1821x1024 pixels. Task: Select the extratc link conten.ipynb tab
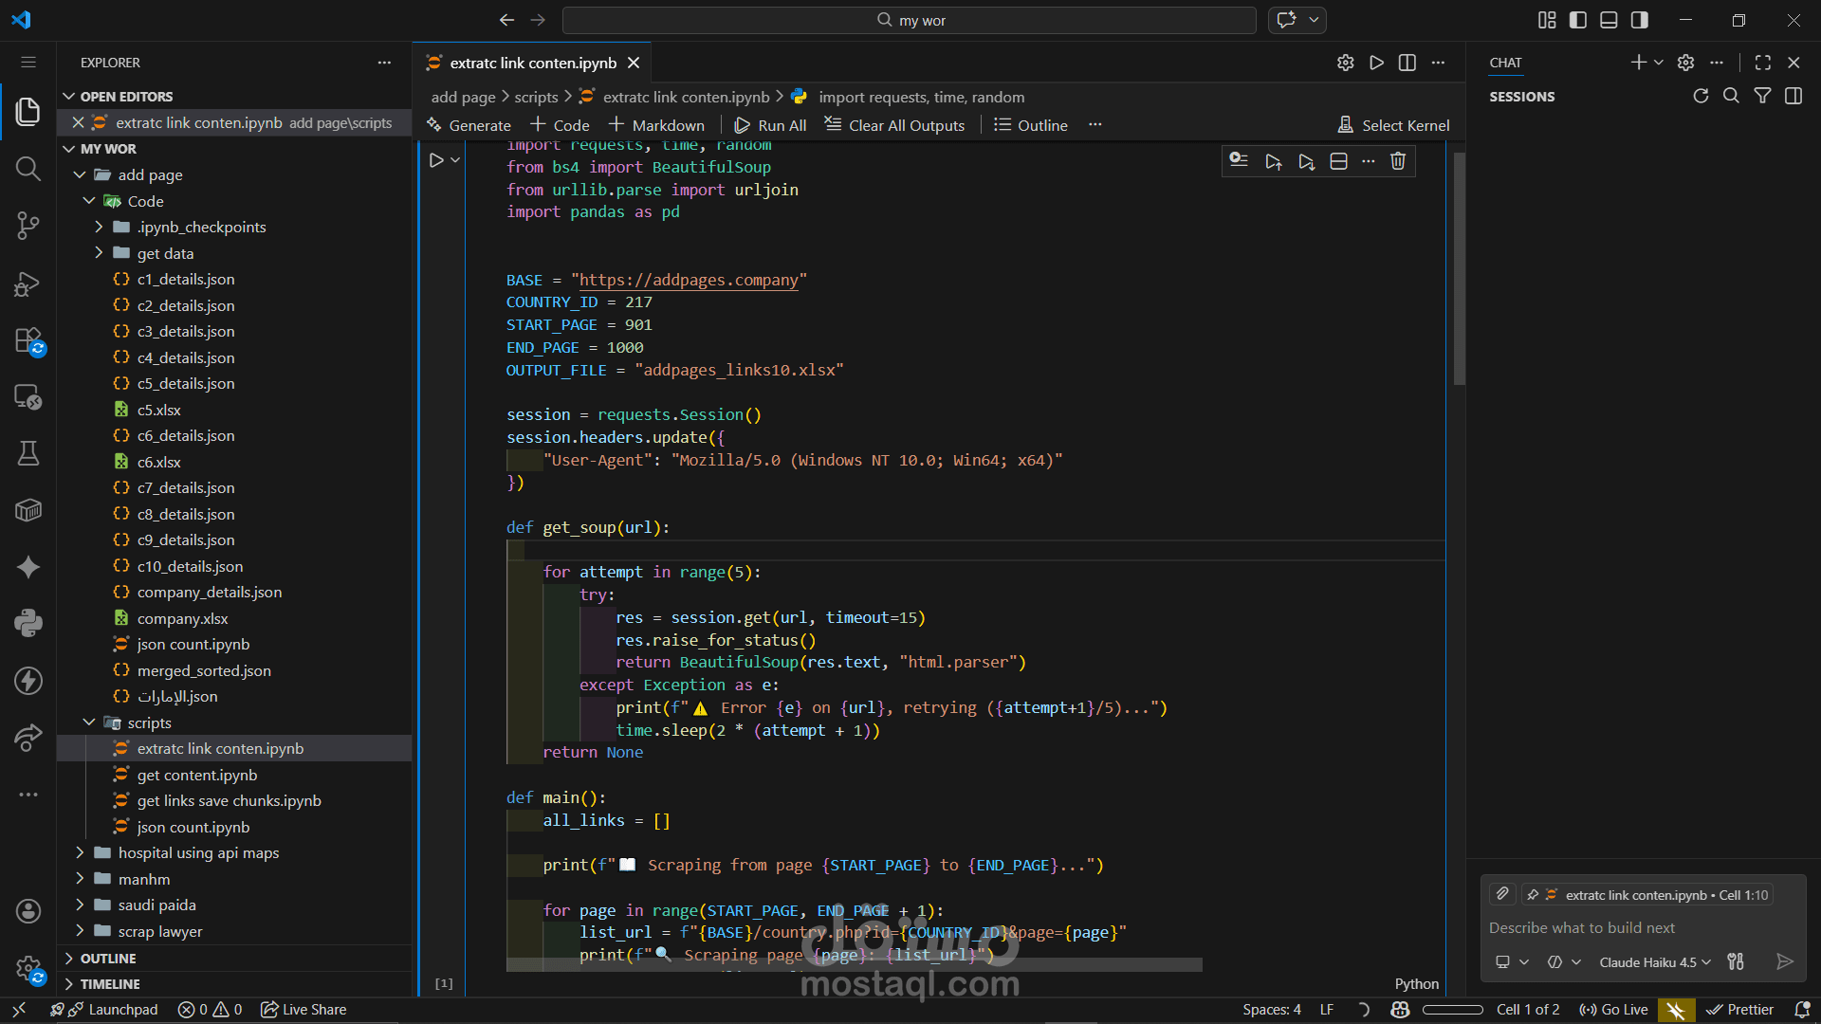532,63
